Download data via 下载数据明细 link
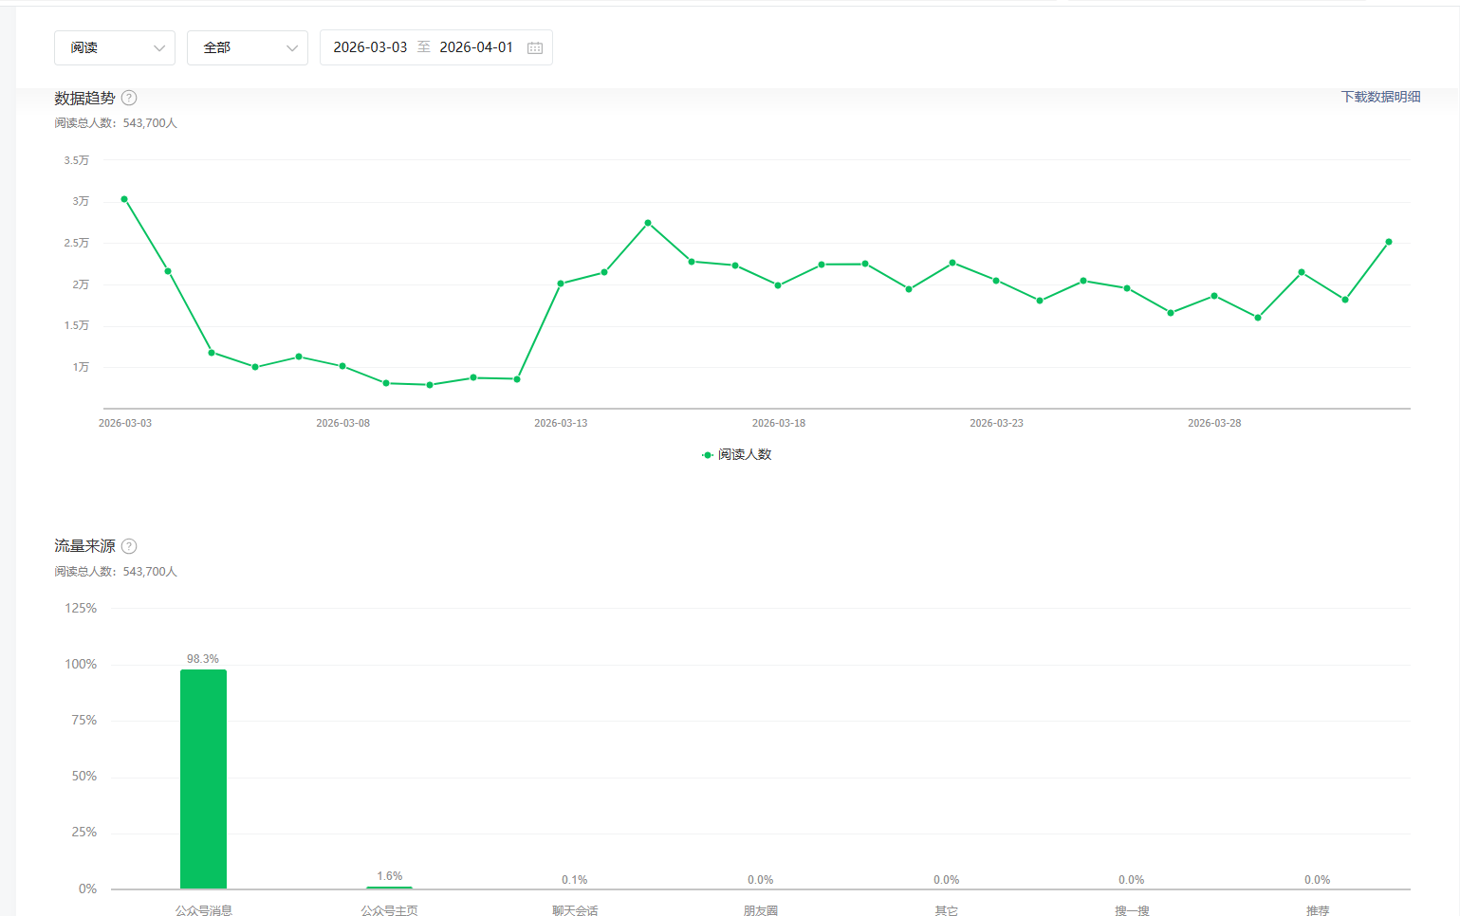The image size is (1460, 916). (x=1380, y=97)
